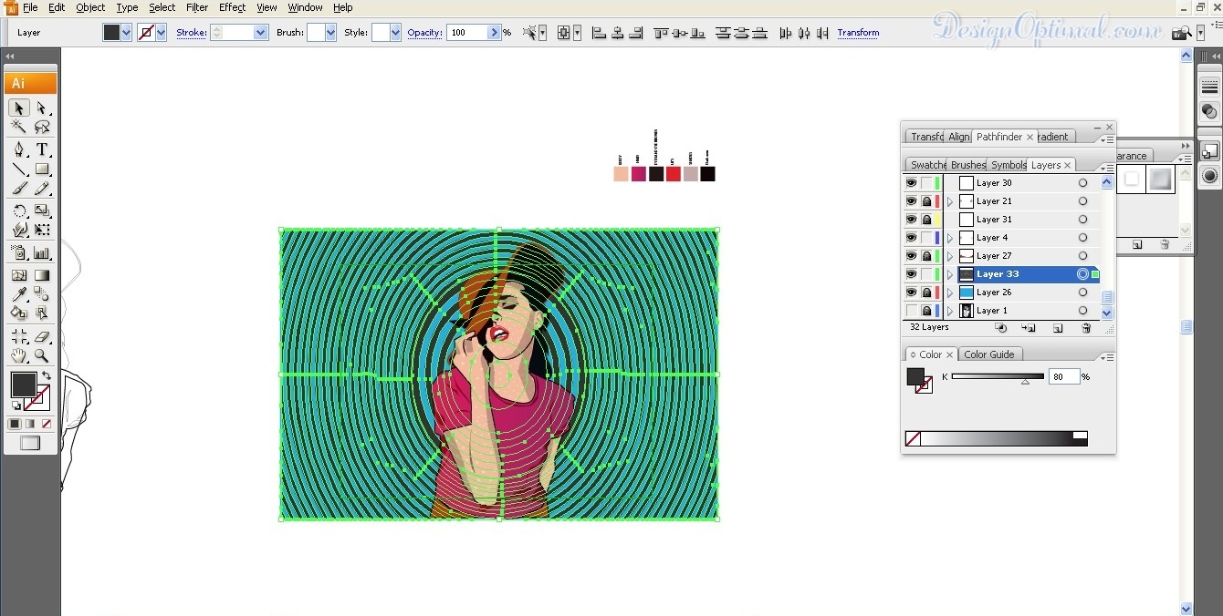Click the Opacity link in control bar
This screenshot has width=1223, height=616.
424,33
